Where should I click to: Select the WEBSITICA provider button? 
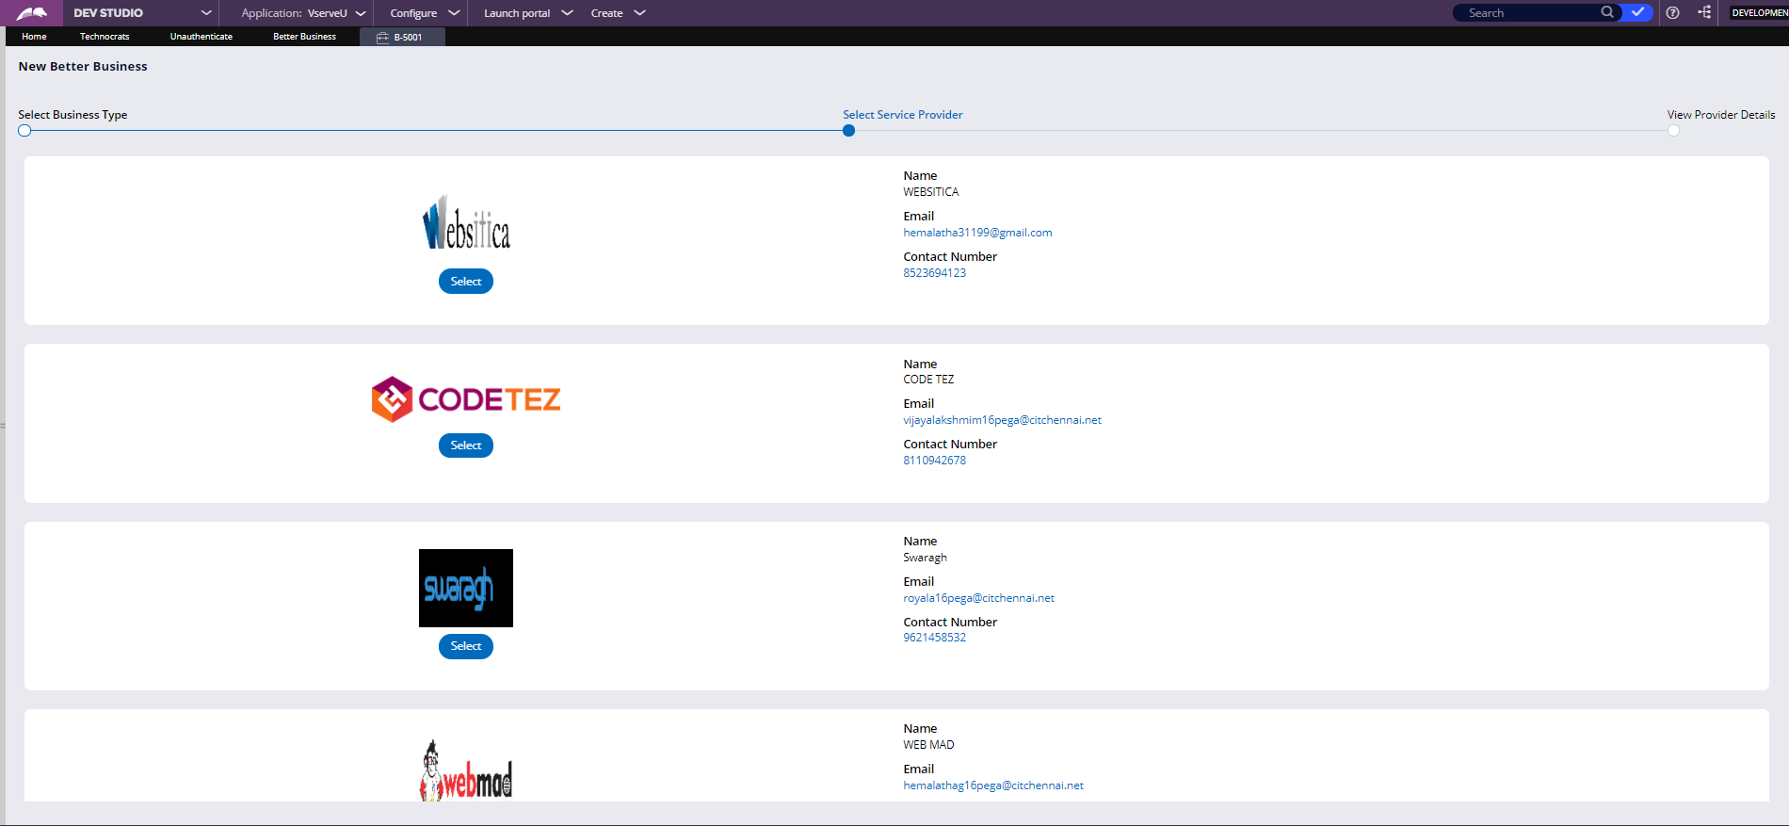[466, 282]
